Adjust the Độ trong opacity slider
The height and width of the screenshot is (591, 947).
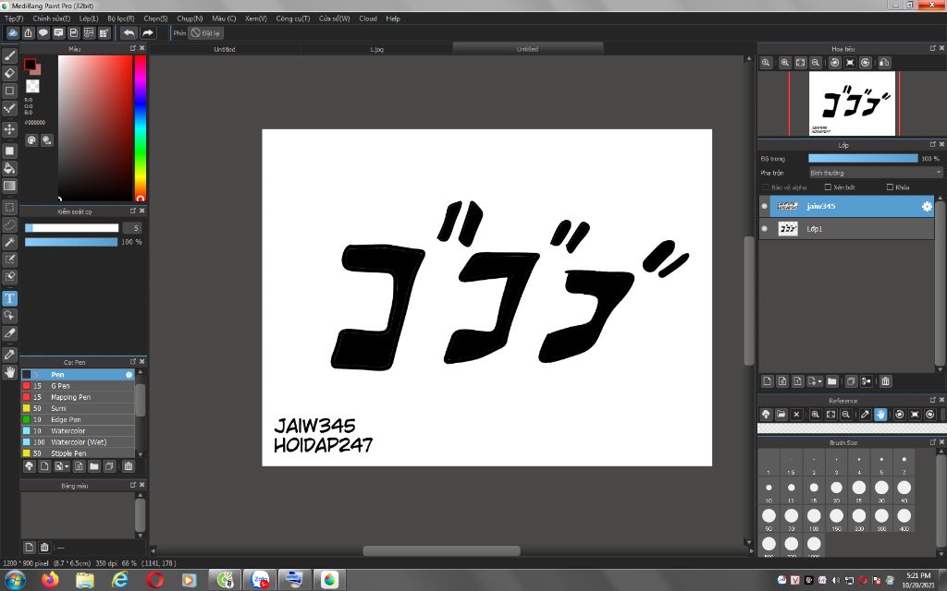[863, 159]
